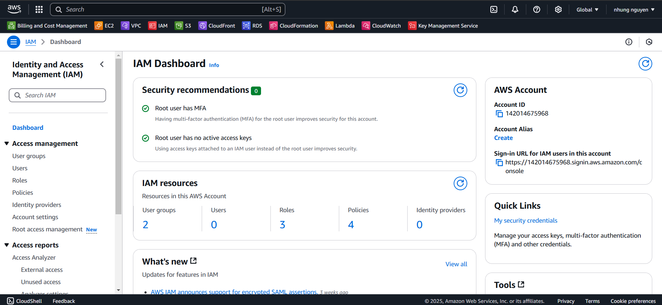The image size is (662, 305).
Task: Click the Policies count 4
Action: tap(351, 225)
